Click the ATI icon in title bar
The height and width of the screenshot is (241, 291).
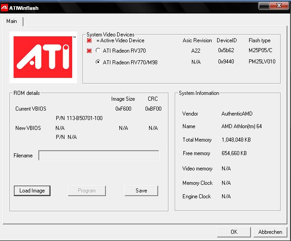point(4,8)
